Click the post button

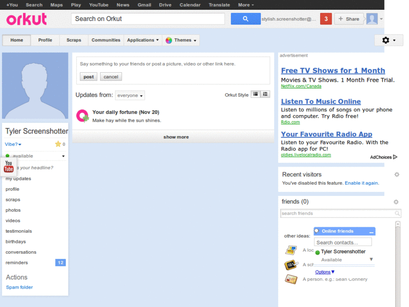[88, 77]
